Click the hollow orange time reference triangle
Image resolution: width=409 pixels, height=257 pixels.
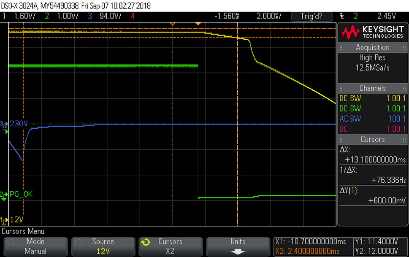[172, 24]
